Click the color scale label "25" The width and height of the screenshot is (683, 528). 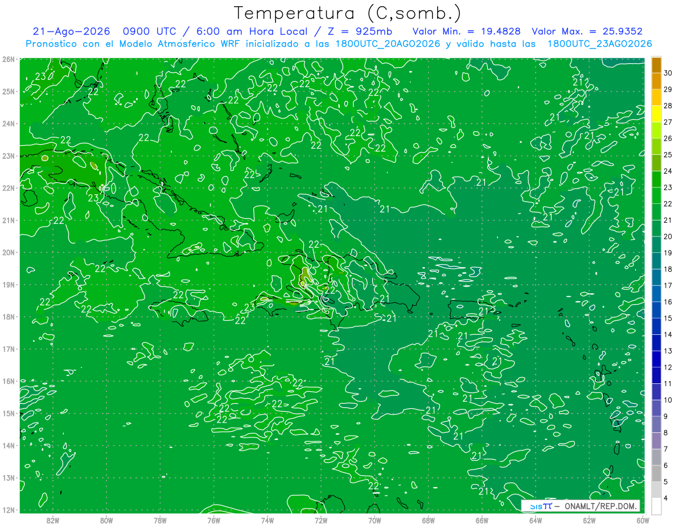click(668, 155)
